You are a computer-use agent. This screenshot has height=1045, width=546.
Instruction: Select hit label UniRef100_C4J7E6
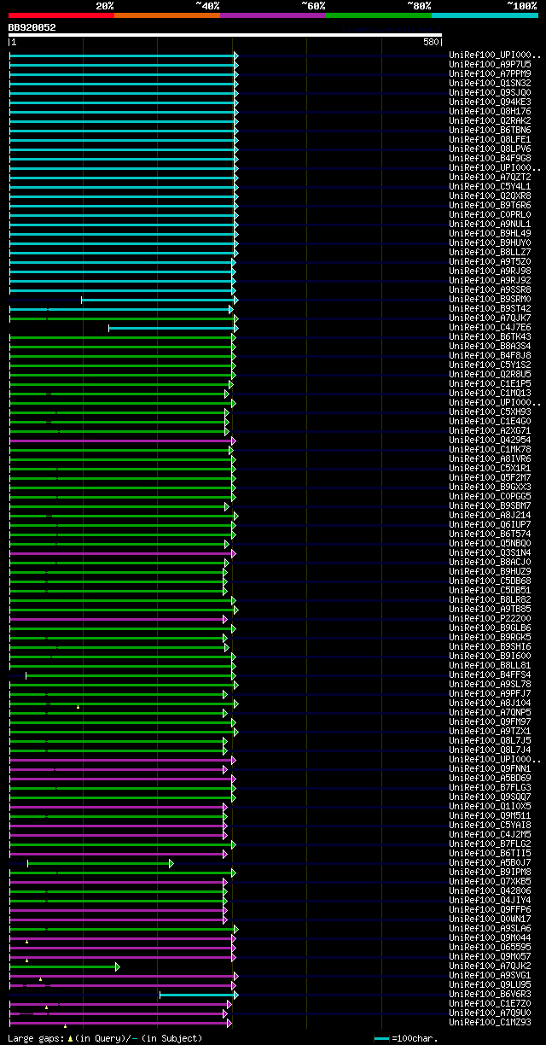pos(490,327)
